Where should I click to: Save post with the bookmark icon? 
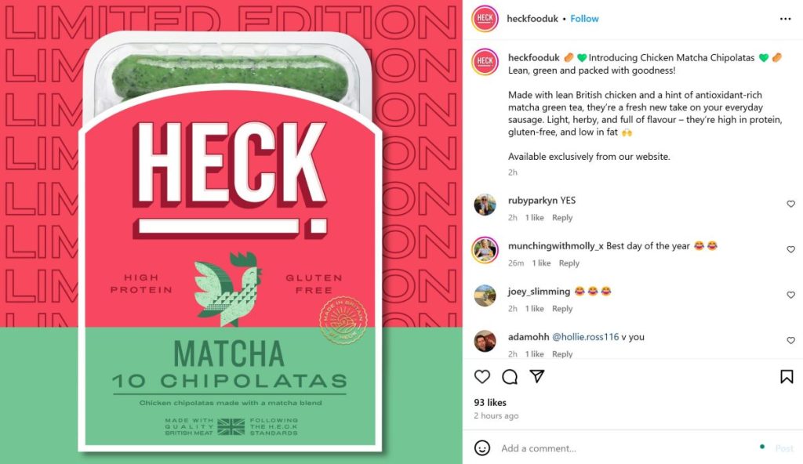coord(787,377)
